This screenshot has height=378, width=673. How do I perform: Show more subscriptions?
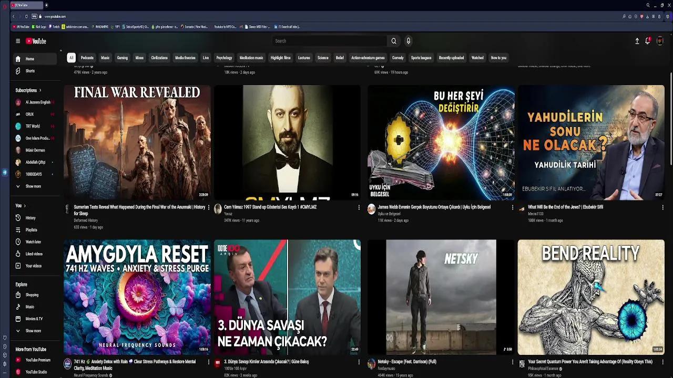tap(35, 186)
